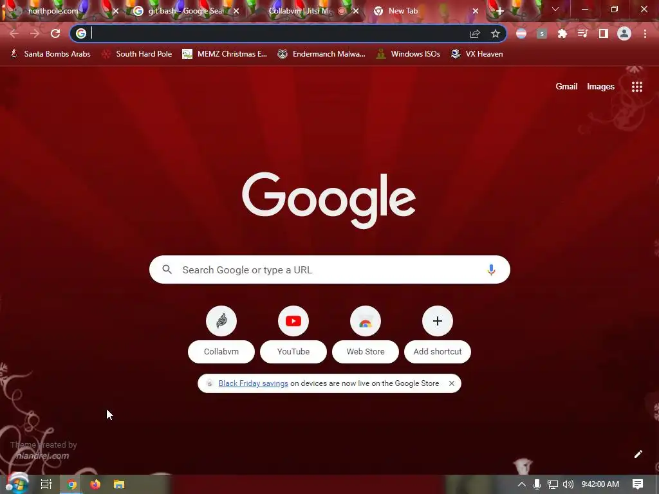This screenshot has width=659, height=494.
Task: Open the gray S extension icon
Action: (542, 33)
